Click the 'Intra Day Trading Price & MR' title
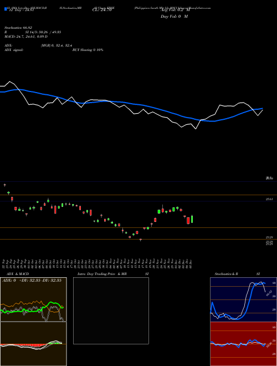 (102, 274)
